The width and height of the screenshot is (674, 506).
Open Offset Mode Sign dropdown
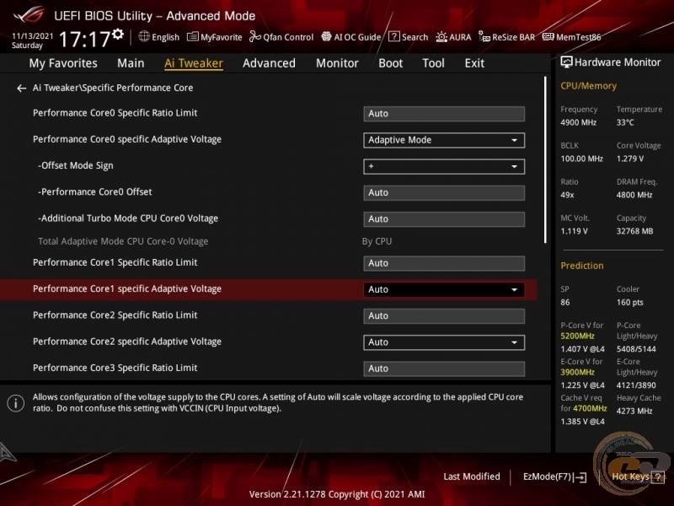point(444,166)
